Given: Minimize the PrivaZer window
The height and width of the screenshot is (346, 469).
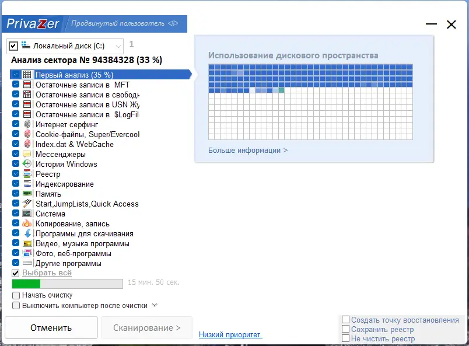Looking at the screenshot, I should 431,24.
